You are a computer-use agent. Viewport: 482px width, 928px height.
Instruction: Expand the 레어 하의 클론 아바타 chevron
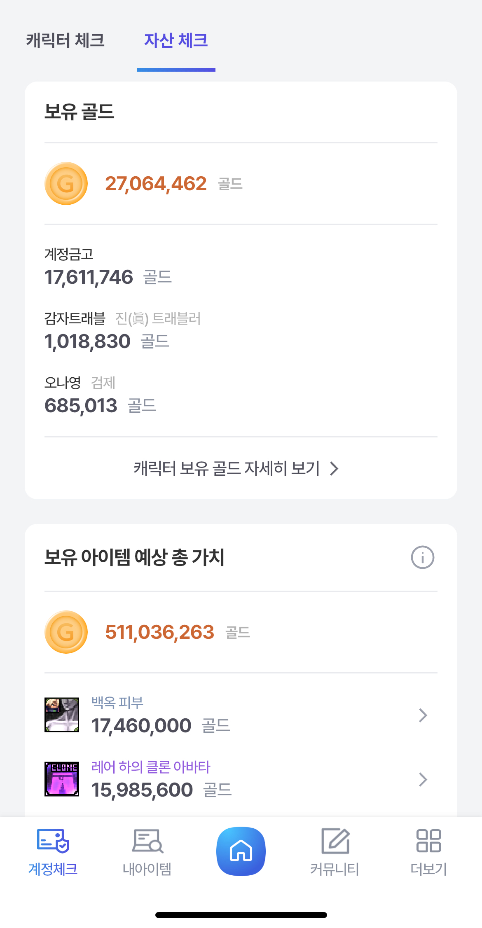423,780
